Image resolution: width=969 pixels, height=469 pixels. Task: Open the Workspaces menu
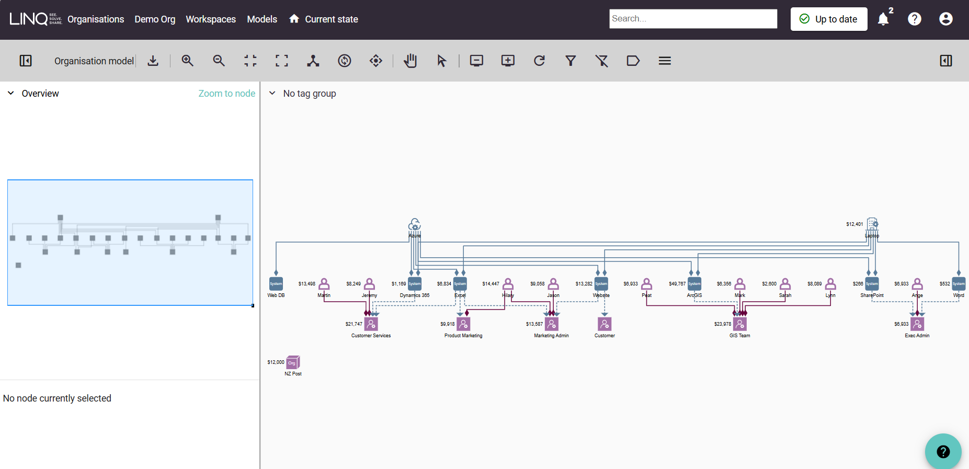211,19
